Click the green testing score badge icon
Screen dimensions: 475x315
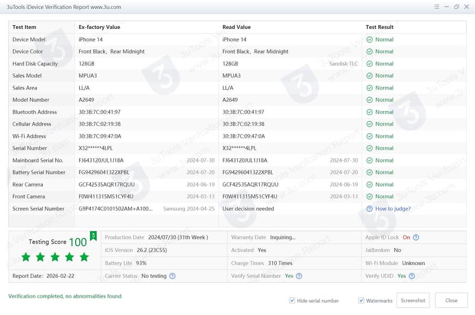click(x=94, y=236)
